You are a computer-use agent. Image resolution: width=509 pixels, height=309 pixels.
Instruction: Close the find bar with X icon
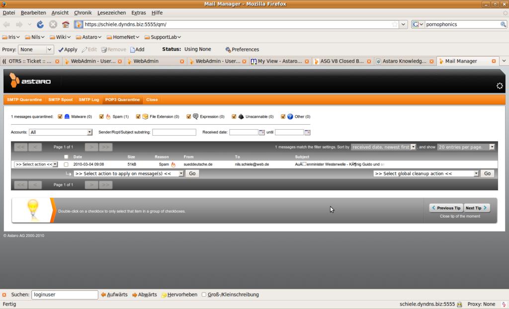pos(4,295)
